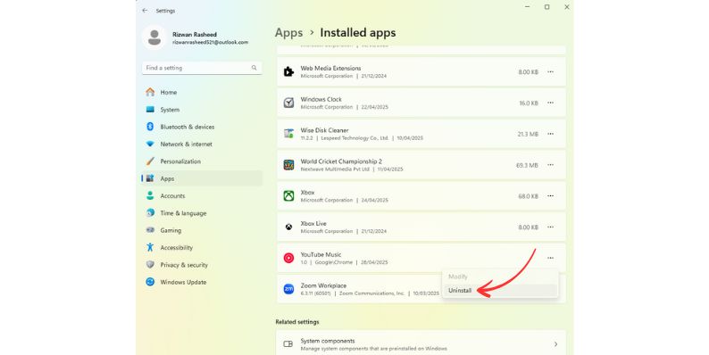
Task: Click the back arrow in Settings
Action: point(145,11)
